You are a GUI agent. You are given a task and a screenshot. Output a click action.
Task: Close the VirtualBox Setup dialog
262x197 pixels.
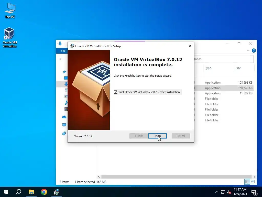click(x=190, y=46)
